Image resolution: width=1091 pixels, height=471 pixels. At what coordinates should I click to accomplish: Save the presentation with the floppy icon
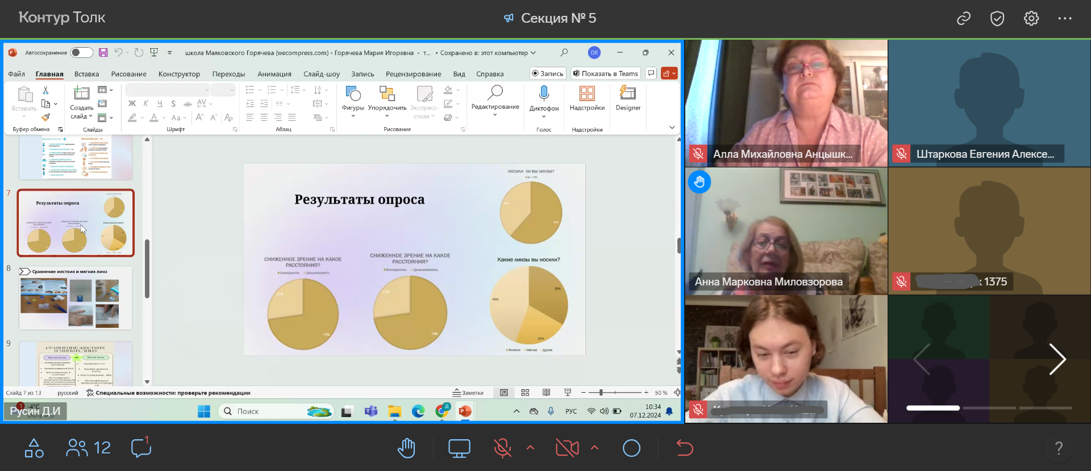[x=103, y=53]
